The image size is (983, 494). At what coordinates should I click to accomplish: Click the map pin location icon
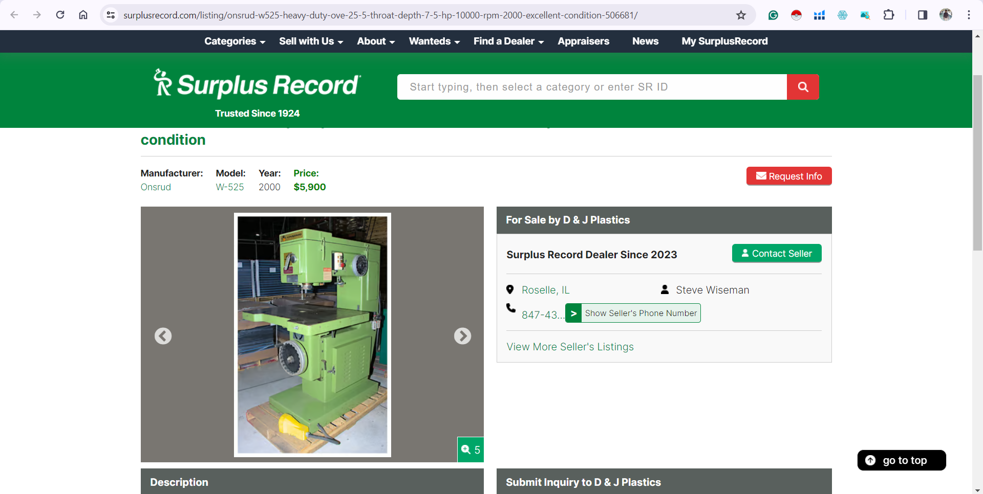click(510, 290)
